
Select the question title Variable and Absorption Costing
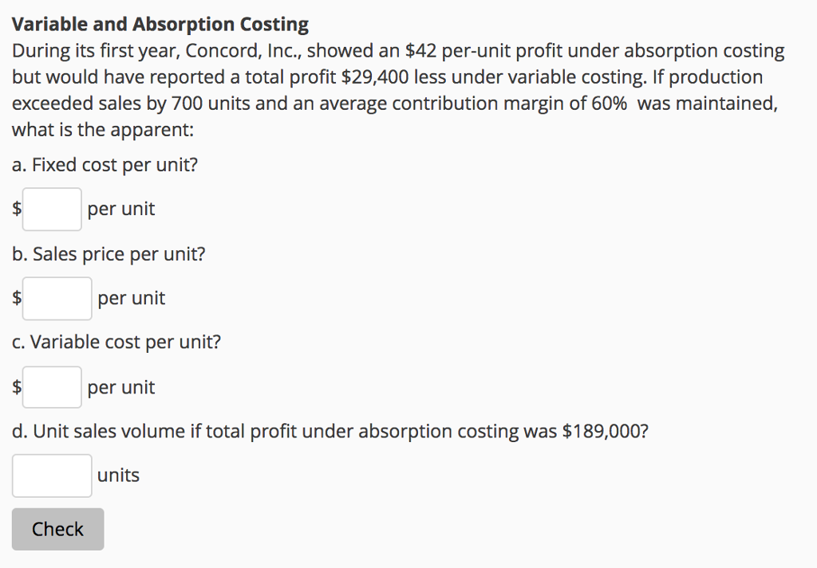[x=160, y=23]
